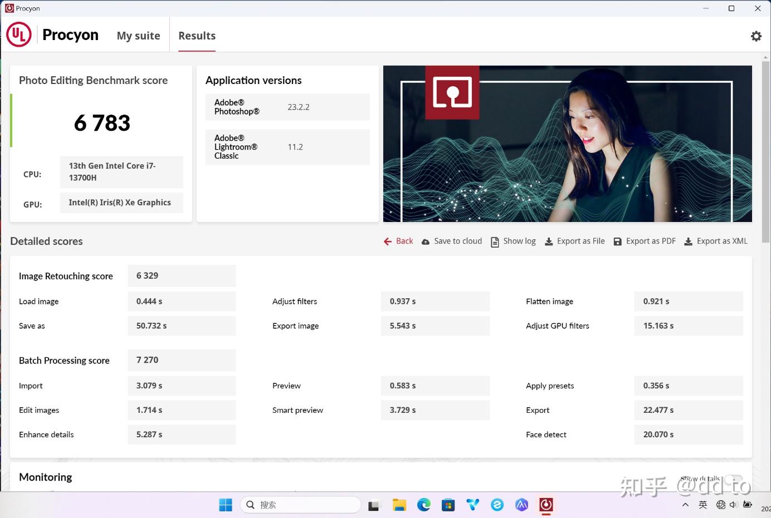Click the Apply presets value 0.356 s
The width and height of the screenshot is (771, 518).
pos(689,386)
